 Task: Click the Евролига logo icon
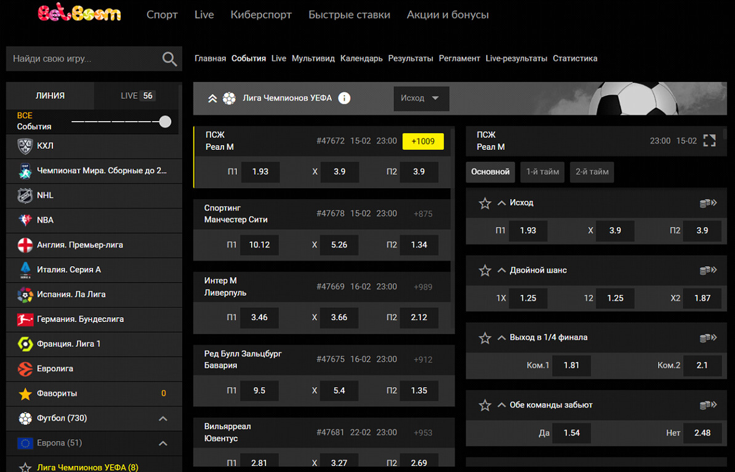click(x=25, y=369)
